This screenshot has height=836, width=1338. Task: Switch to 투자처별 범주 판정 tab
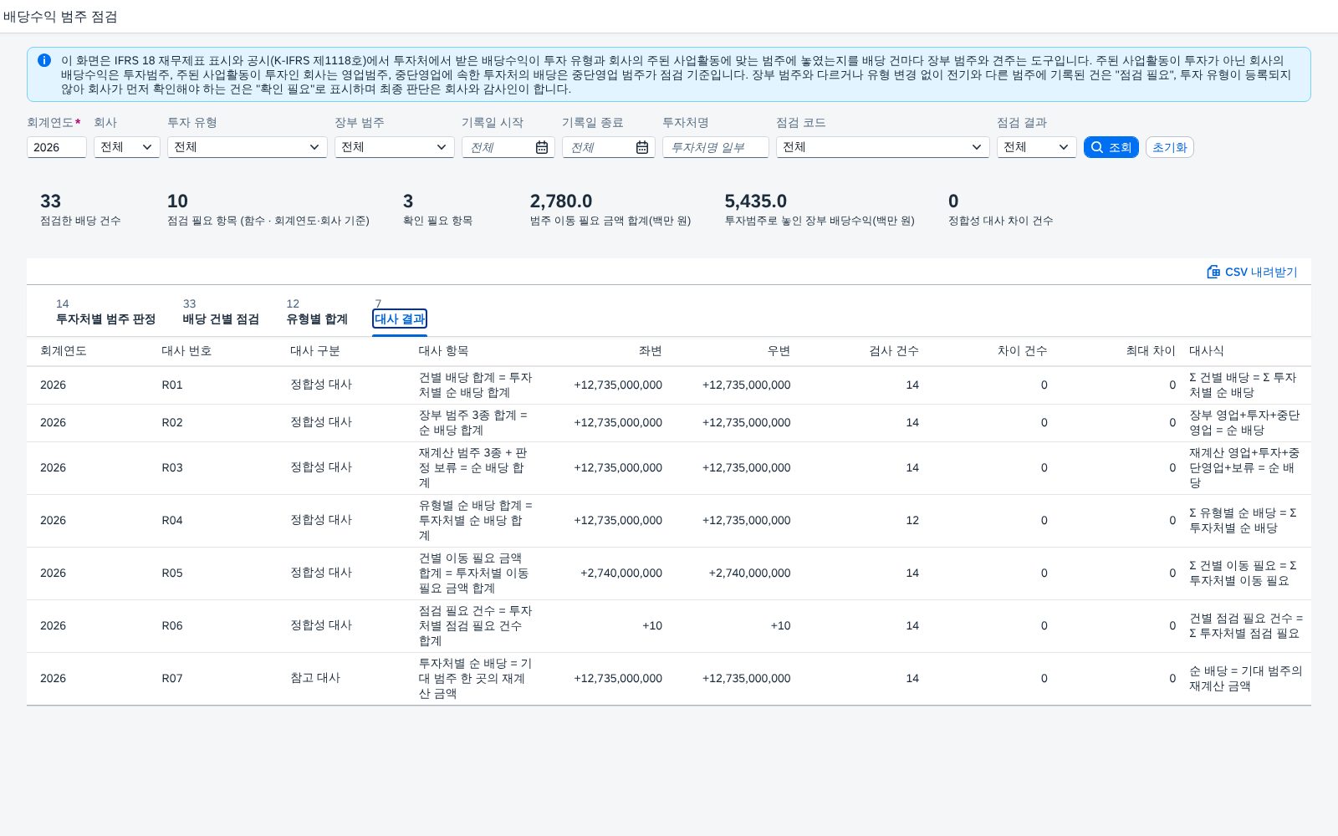click(x=105, y=312)
